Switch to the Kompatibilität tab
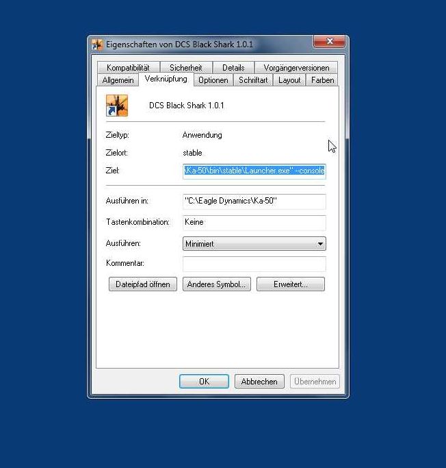The height and width of the screenshot is (468, 446). [128, 68]
